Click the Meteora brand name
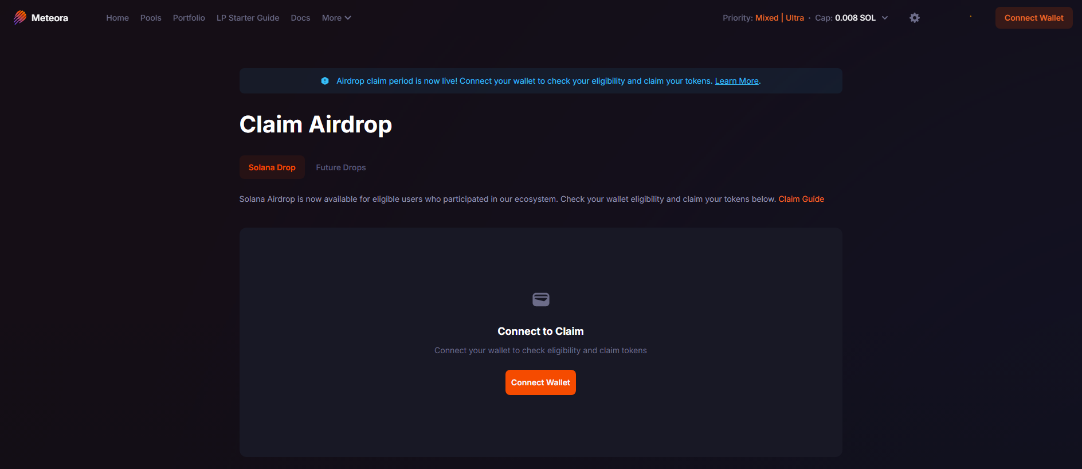 (x=50, y=18)
